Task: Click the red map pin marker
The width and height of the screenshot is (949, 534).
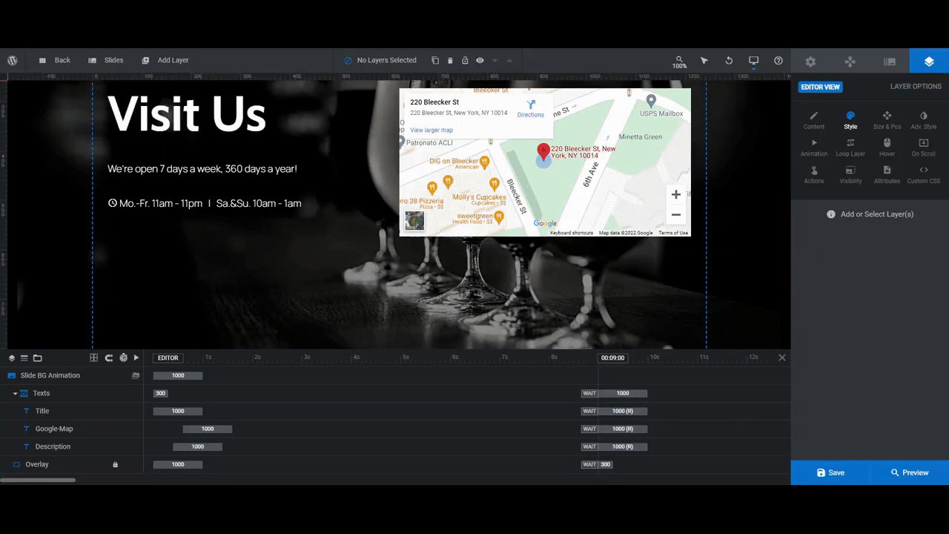Action: [x=543, y=152]
